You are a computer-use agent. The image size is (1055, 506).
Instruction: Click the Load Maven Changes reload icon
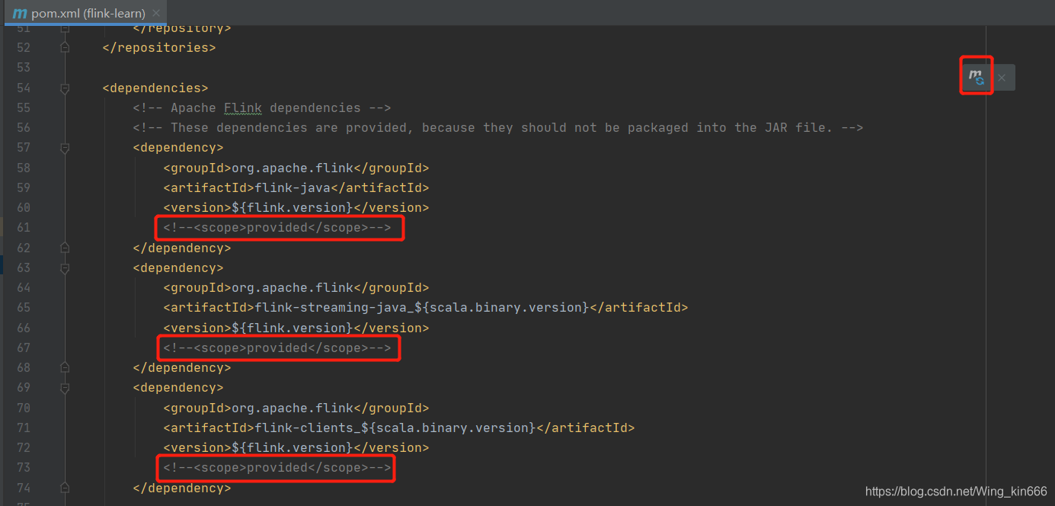pos(976,76)
